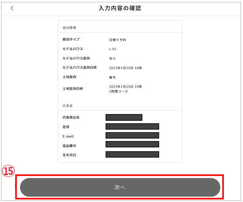Screen dimensions: 243x202
Task: Click the 代表者氏名 label
Action: coord(71,118)
